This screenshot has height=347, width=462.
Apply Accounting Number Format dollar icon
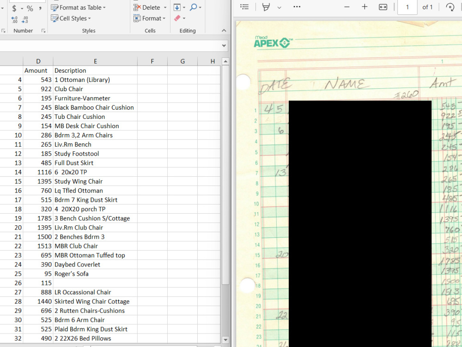(x=14, y=8)
